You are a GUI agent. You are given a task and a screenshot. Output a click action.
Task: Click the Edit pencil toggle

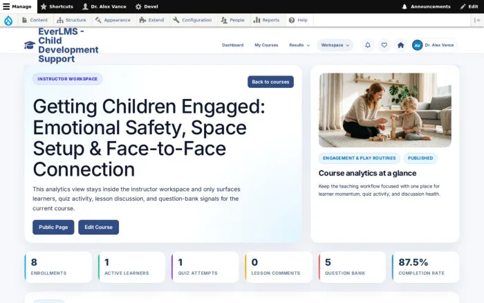pos(469,6)
